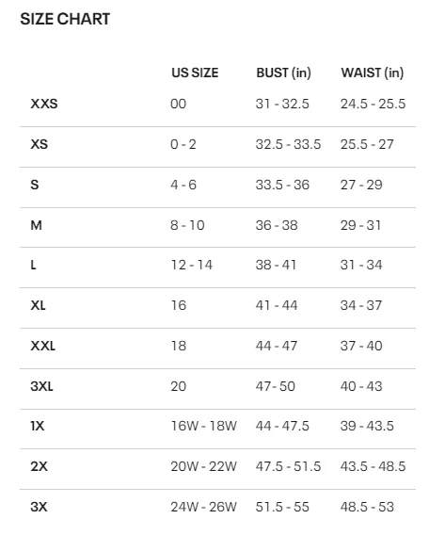Select the BUST (in) column header

coord(283,73)
